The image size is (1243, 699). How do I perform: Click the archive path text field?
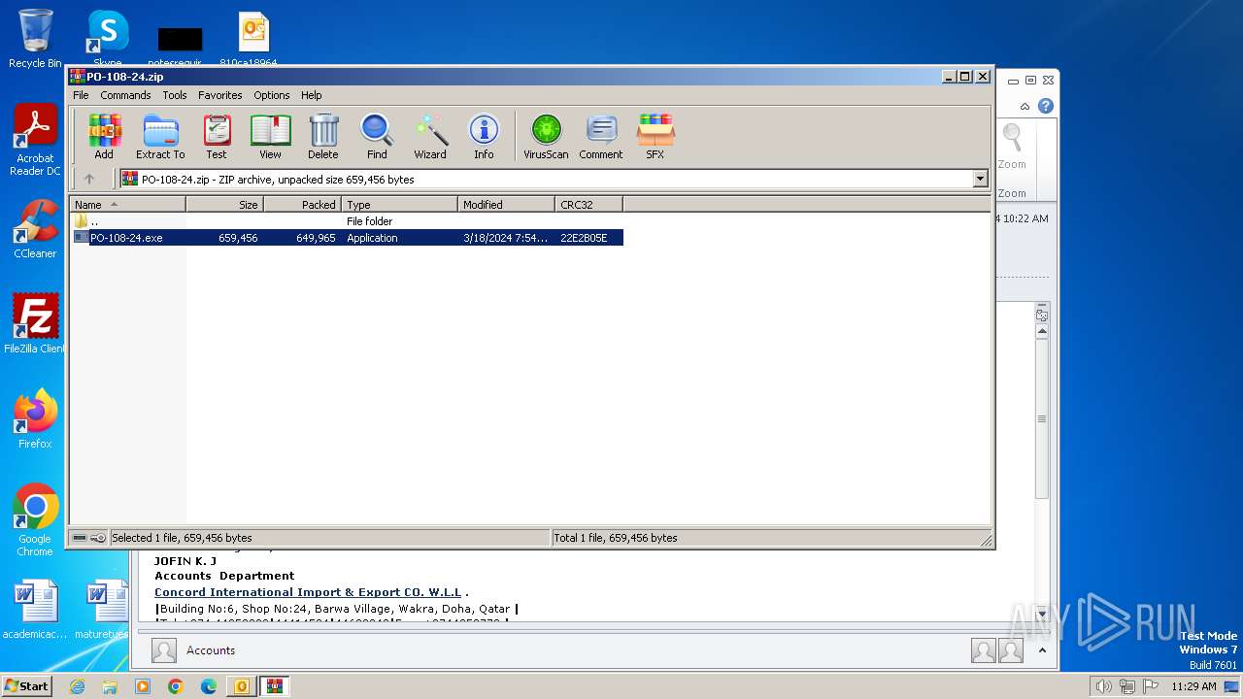pos(546,179)
